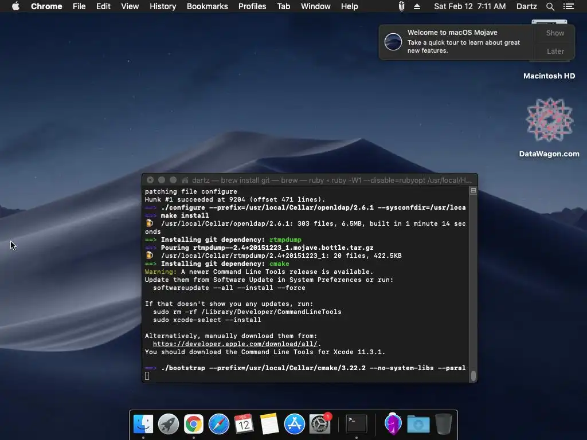
Task: Open Notes app in the Dock
Action: (x=269, y=425)
